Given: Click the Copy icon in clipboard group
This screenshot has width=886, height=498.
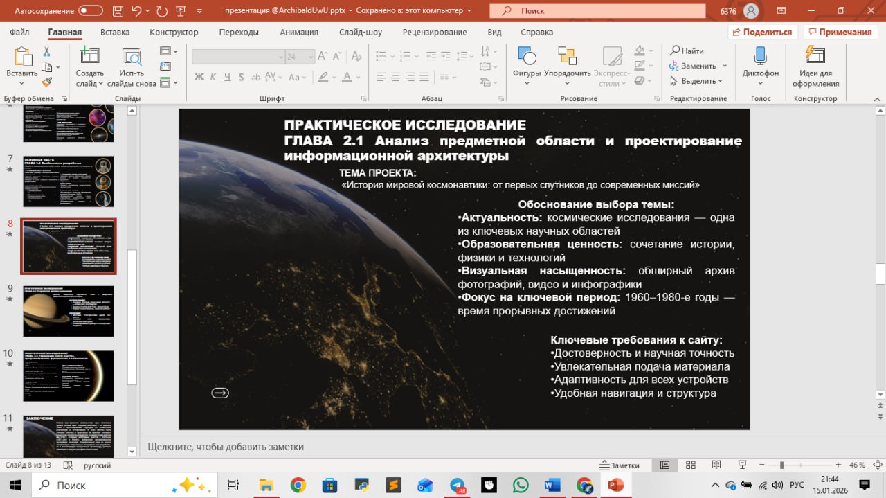Looking at the screenshot, I should [46, 66].
